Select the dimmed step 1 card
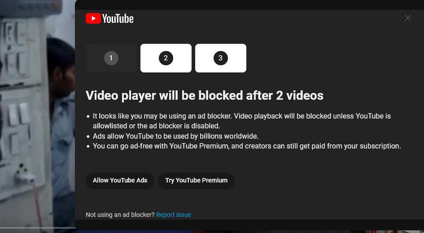424x233 pixels. click(111, 58)
